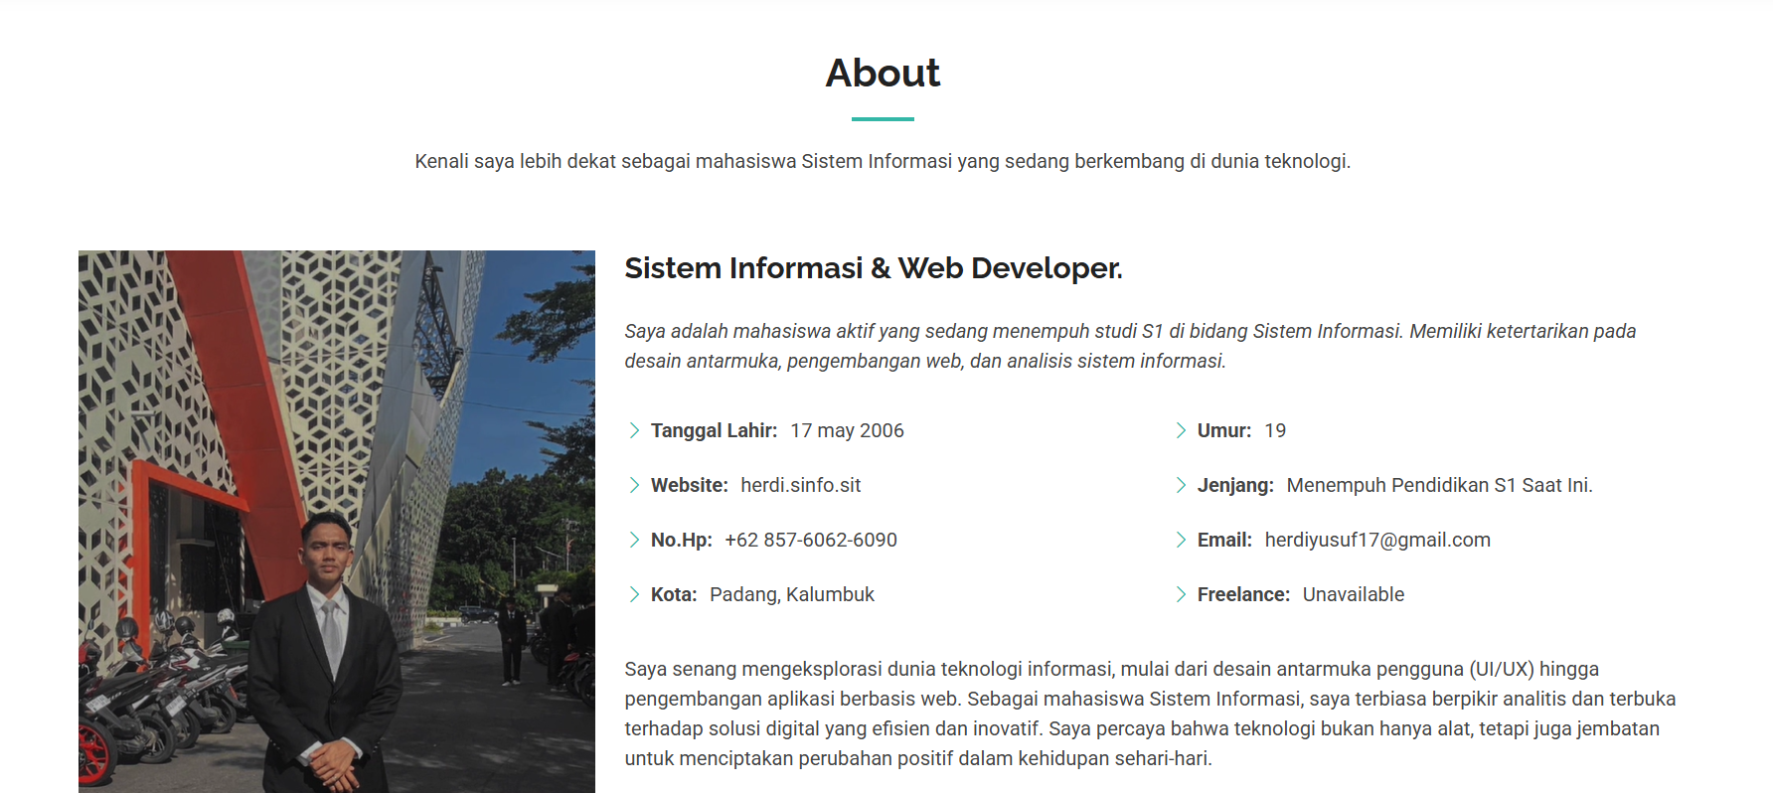
Task: Click the subtitle beginning Kenali saya lebih dekat
Action: (883, 161)
